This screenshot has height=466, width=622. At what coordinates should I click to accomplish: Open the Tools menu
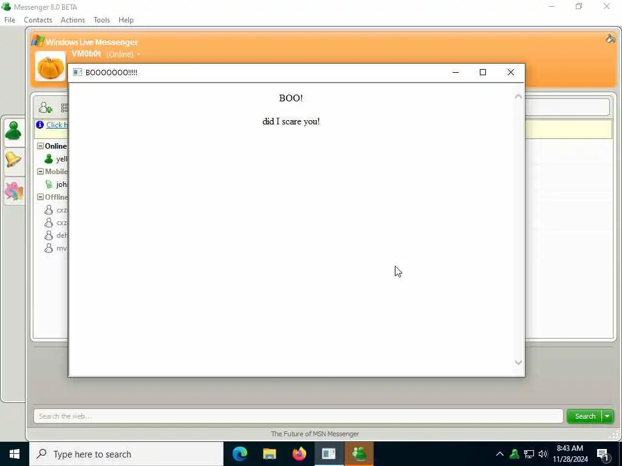(101, 20)
